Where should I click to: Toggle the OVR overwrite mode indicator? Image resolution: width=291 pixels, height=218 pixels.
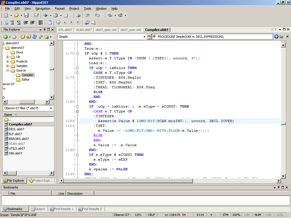click(x=269, y=215)
